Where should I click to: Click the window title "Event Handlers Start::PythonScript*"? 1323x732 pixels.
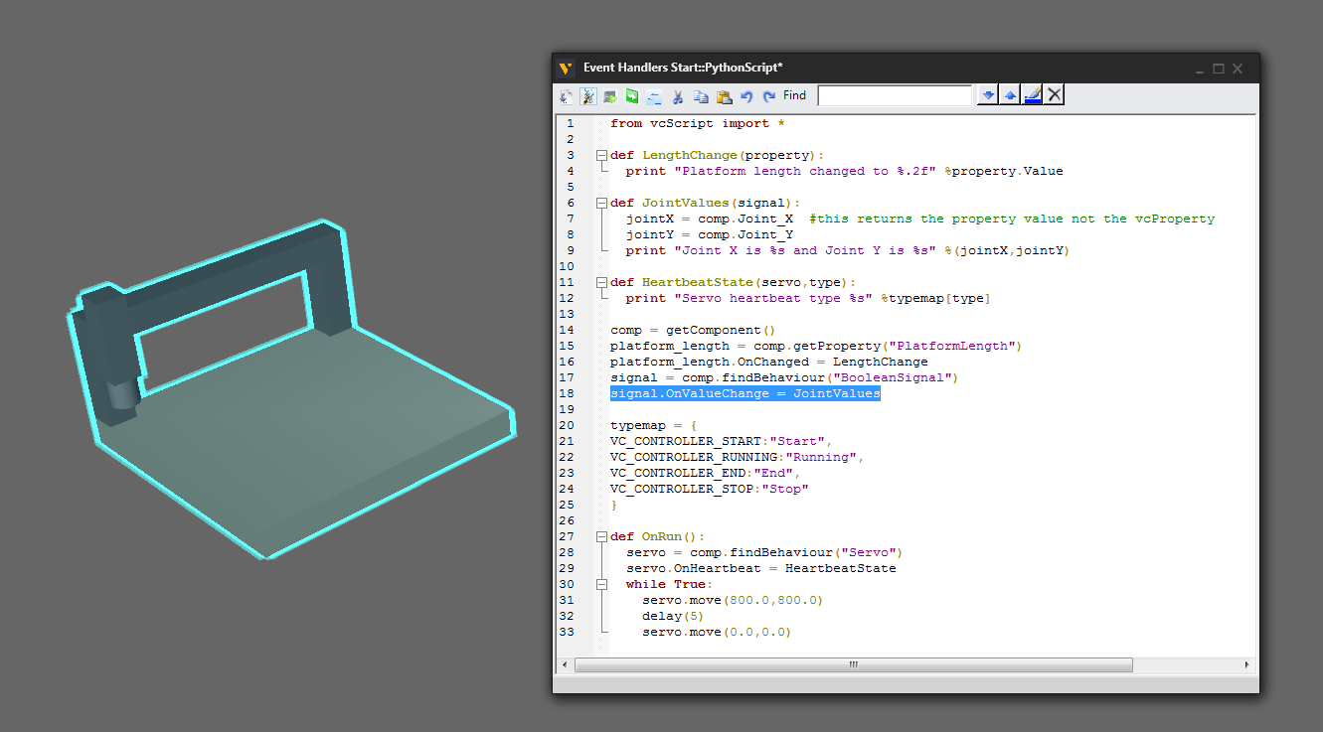683,68
